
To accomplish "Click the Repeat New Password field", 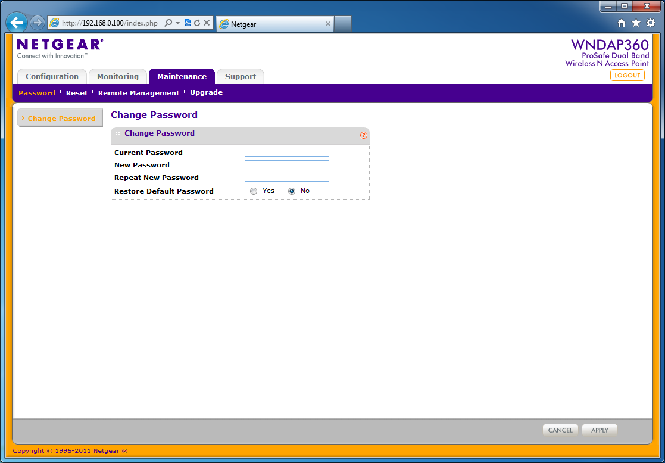I will (x=287, y=178).
